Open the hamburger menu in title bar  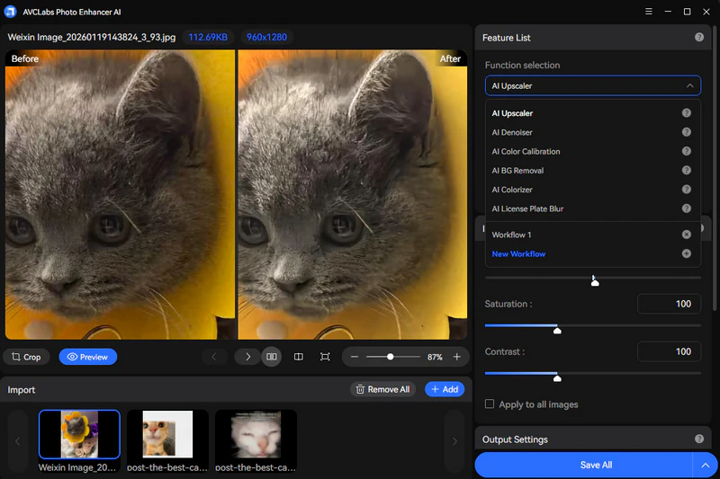[648, 12]
